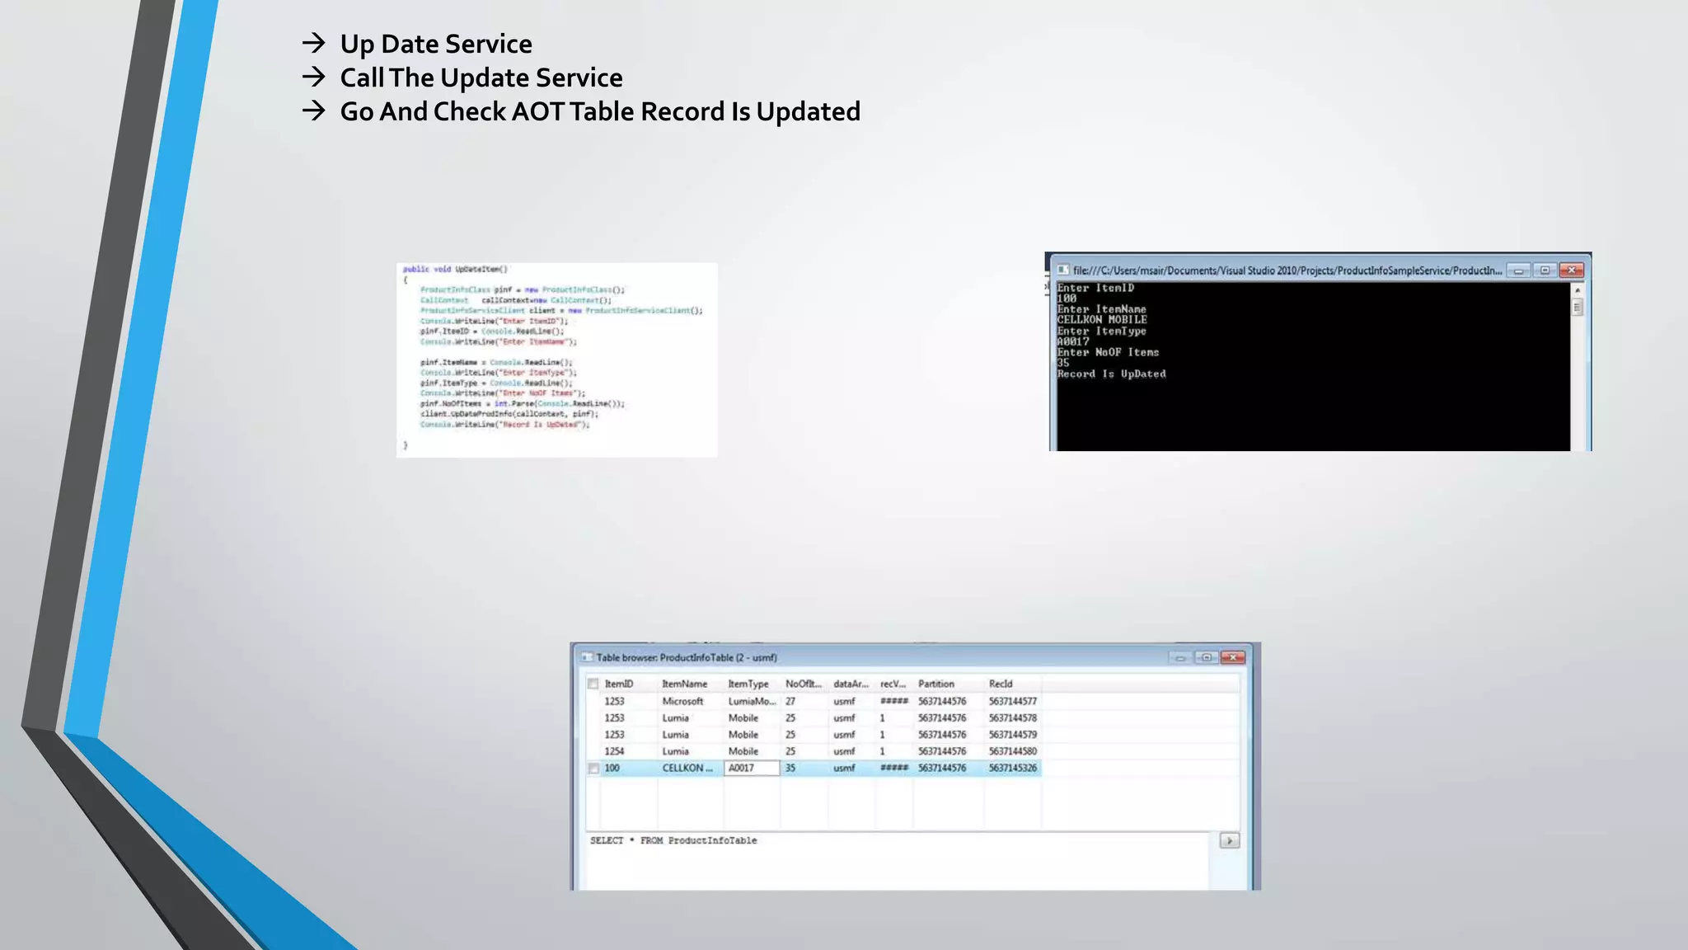Click the console window system icon

pyautogui.click(x=1063, y=270)
